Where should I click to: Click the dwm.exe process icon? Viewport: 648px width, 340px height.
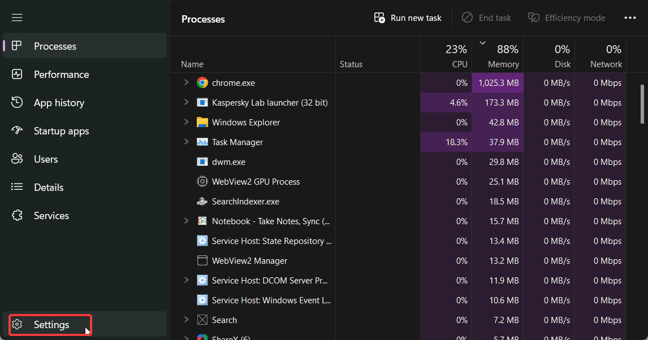point(202,162)
